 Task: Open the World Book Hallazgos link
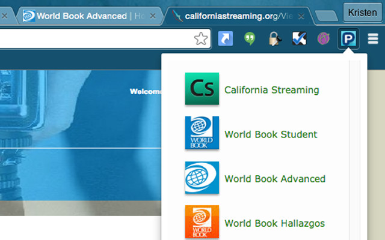click(274, 223)
